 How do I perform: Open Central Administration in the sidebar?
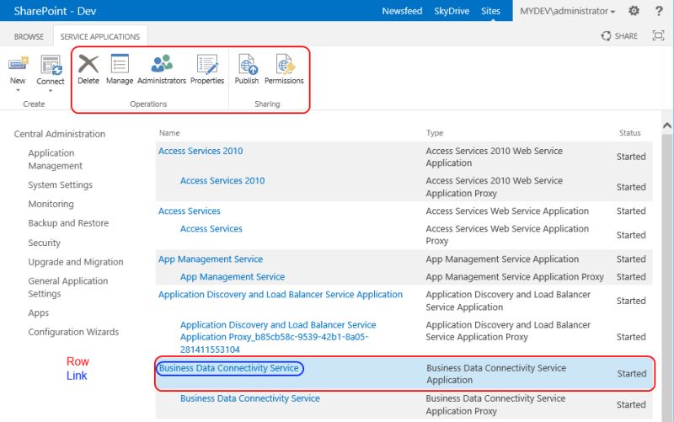[59, 134]
